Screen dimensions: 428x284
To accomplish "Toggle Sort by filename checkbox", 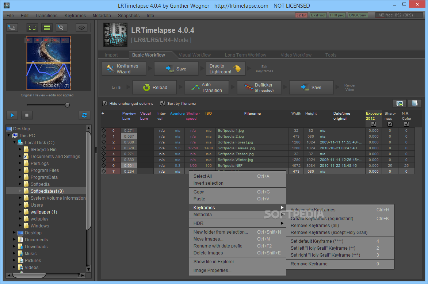I will 163,103.
